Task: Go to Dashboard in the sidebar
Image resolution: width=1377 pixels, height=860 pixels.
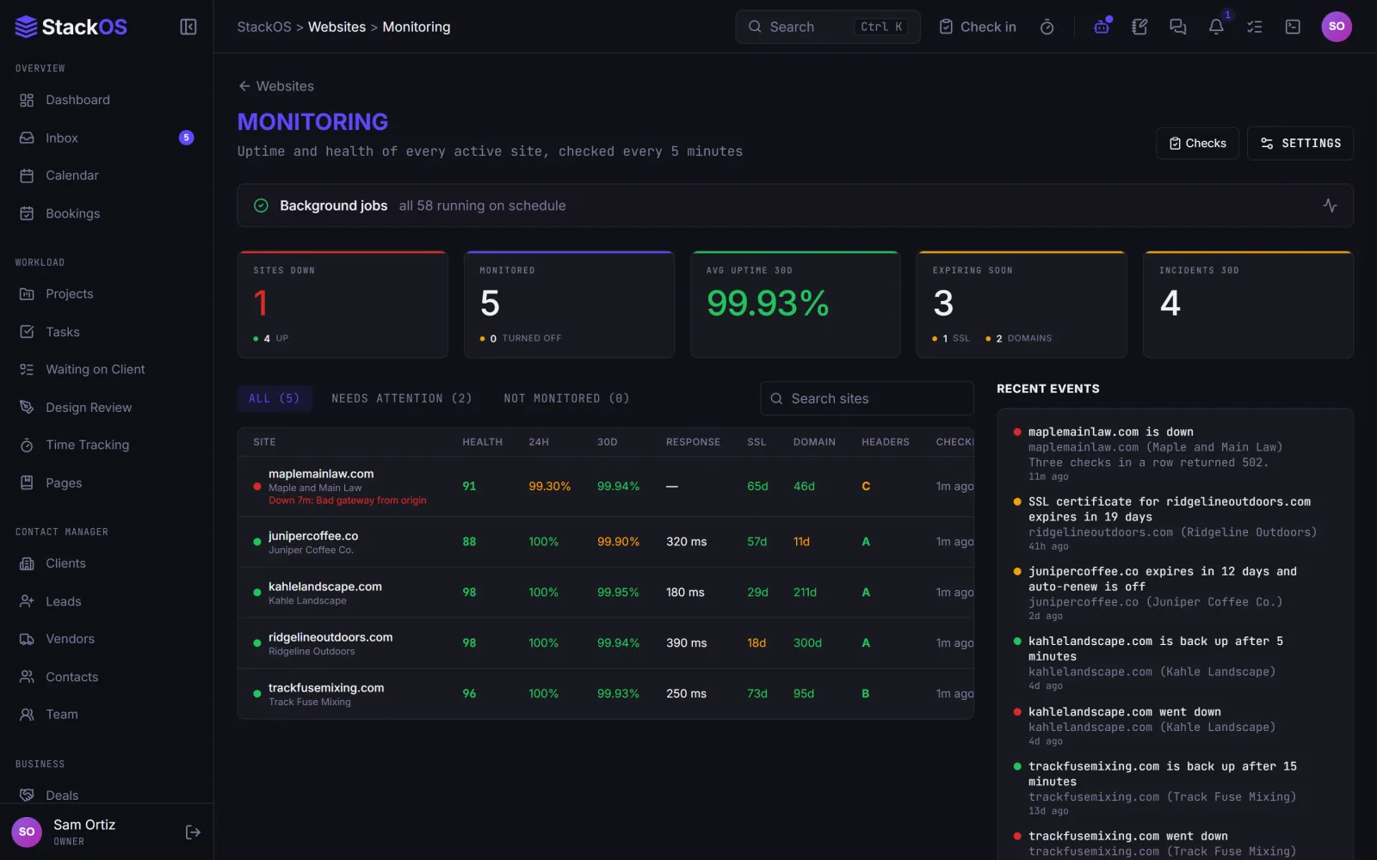Action: (x=107, y=100)
